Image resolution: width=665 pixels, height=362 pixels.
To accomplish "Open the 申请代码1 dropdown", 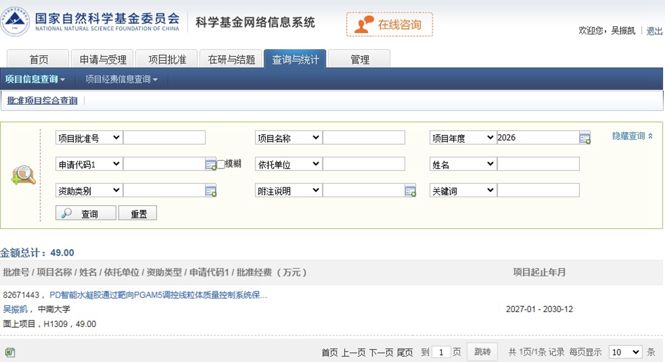I will point(89,164).
